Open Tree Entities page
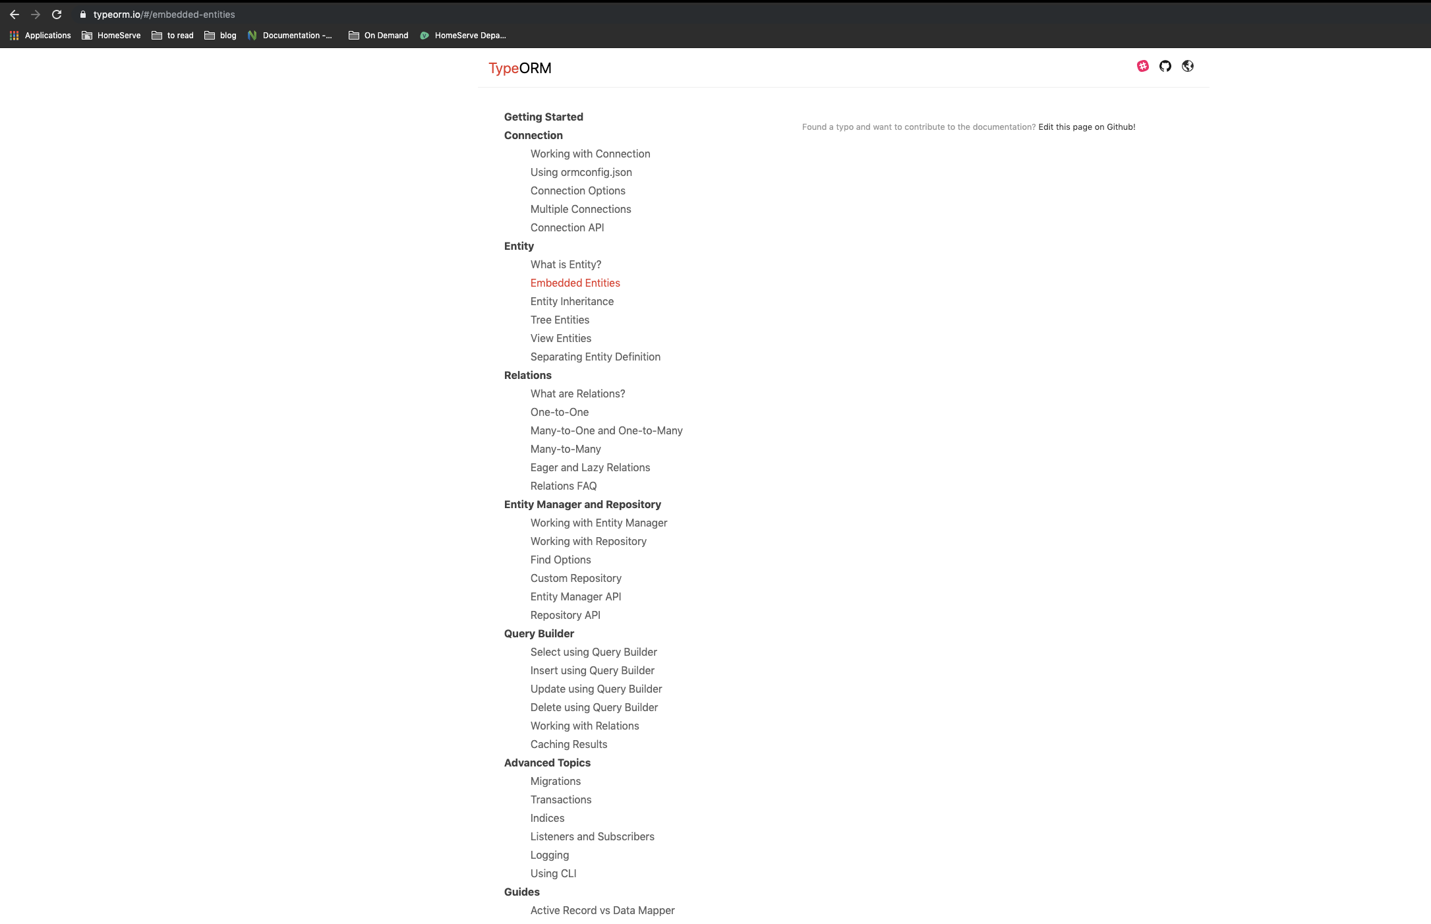Image resolution: width=1431 pixels, height=924 pixels. (560, 320)
